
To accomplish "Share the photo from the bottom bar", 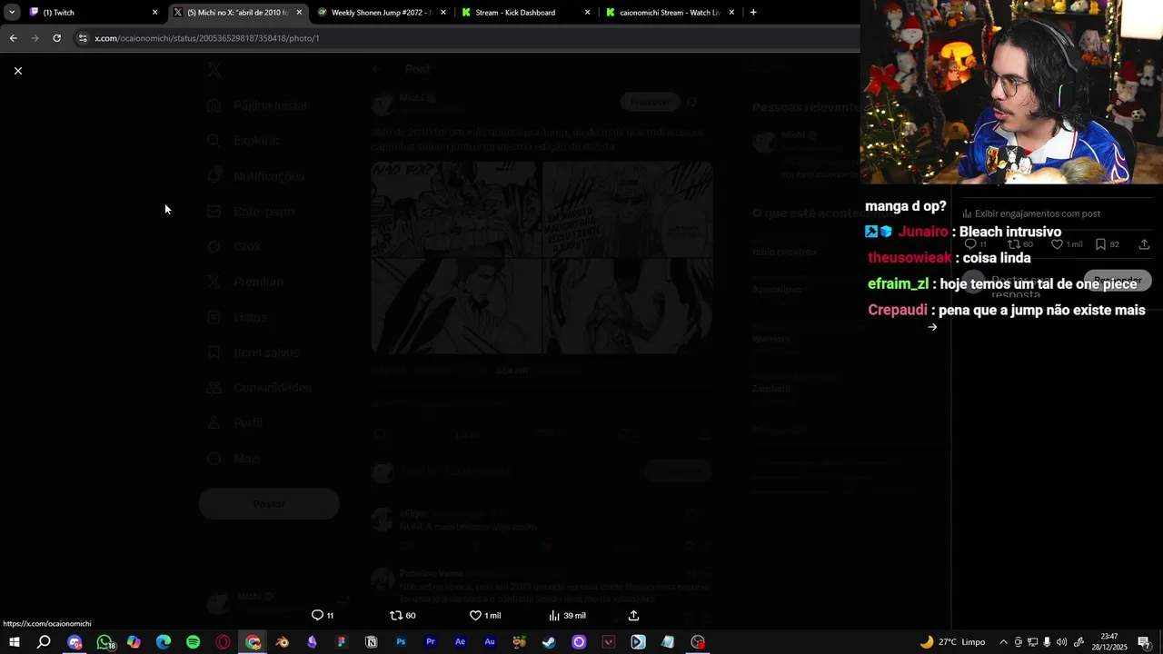I will pos(633,615).
